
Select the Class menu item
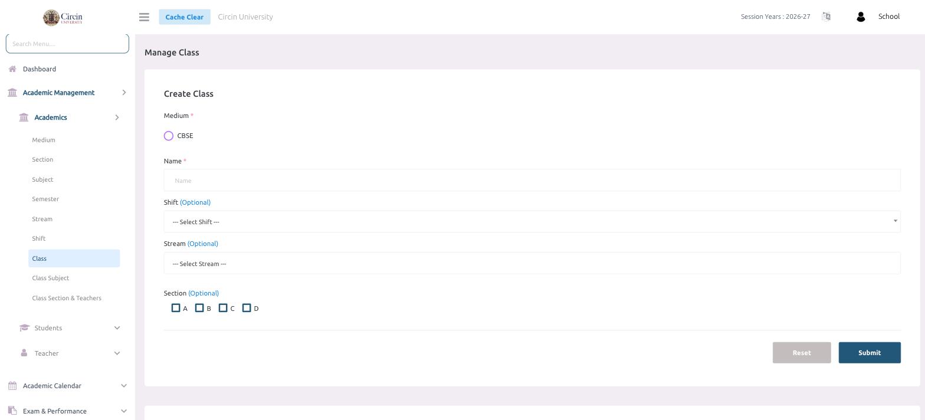click(74, 258)
